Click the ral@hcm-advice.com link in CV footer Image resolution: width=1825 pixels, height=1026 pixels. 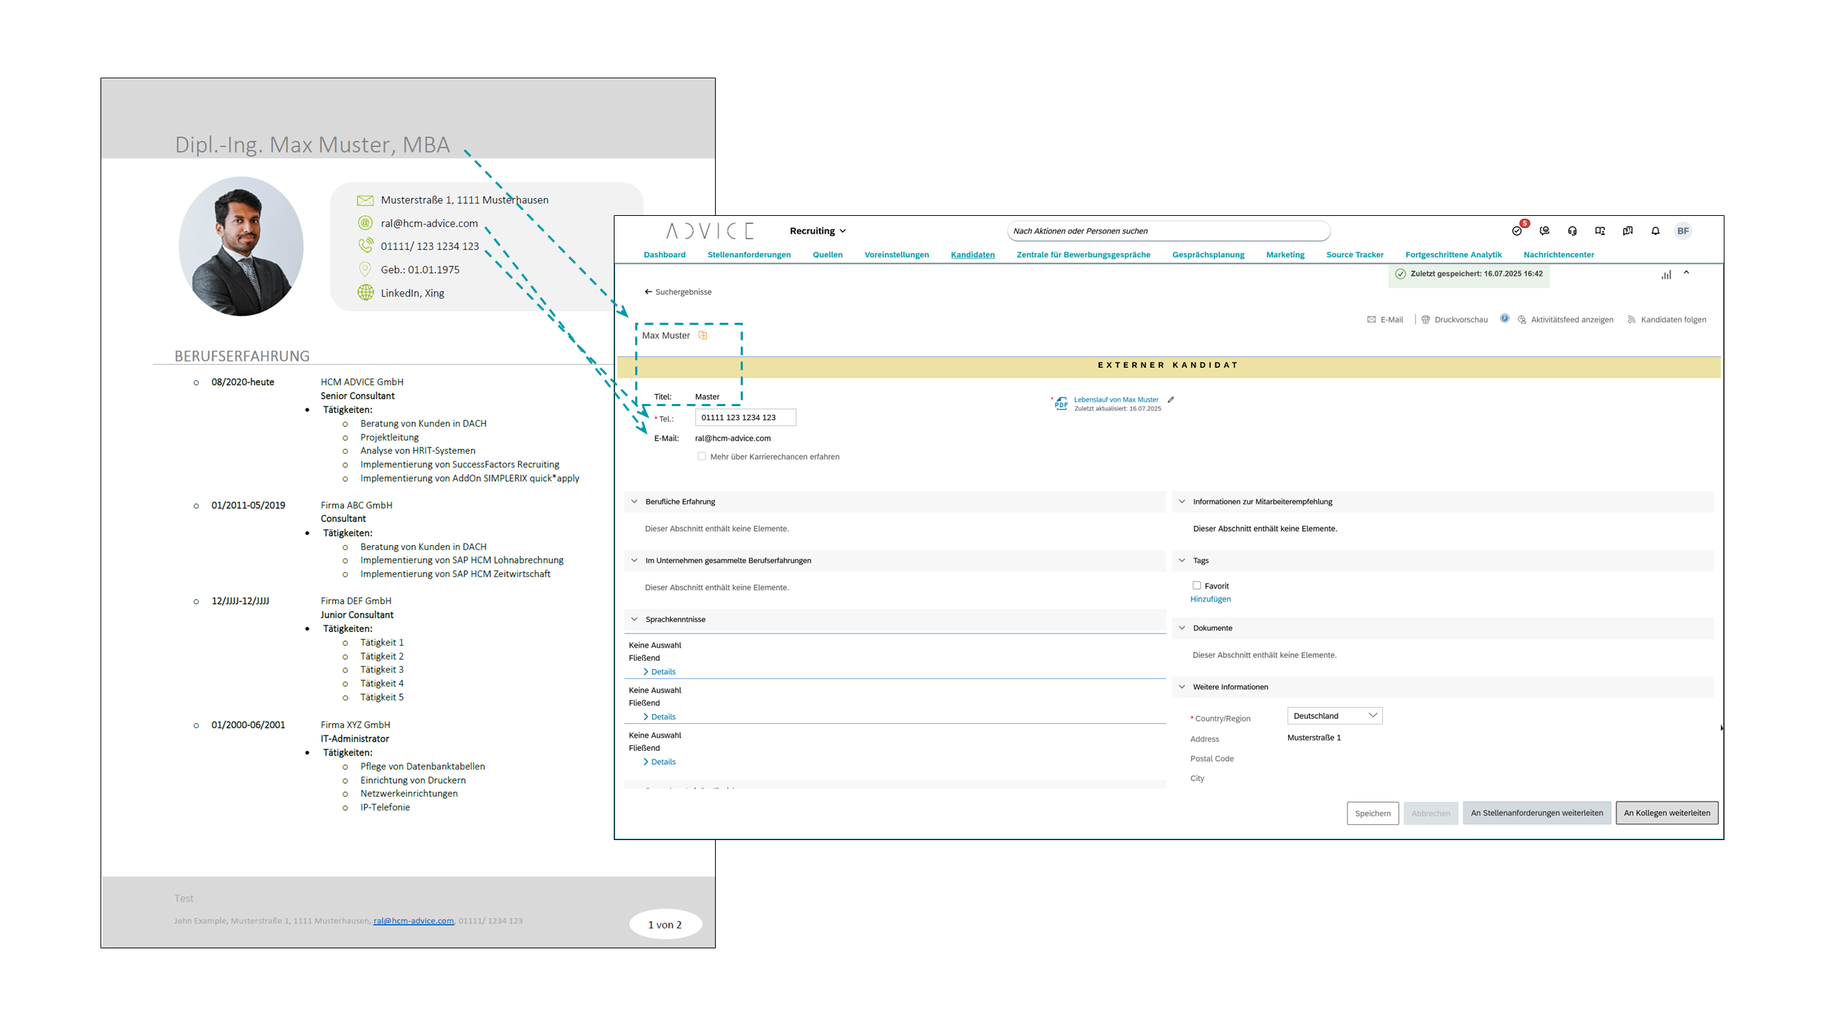[x=413, y=921]
